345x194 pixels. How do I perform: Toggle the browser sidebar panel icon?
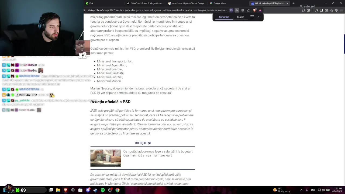321,10
